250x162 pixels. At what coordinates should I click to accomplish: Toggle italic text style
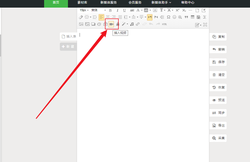(x=117, y=10)
